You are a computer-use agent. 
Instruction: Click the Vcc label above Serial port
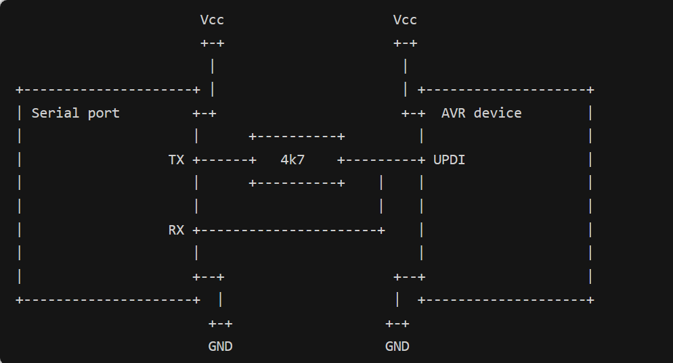(212, 20)
